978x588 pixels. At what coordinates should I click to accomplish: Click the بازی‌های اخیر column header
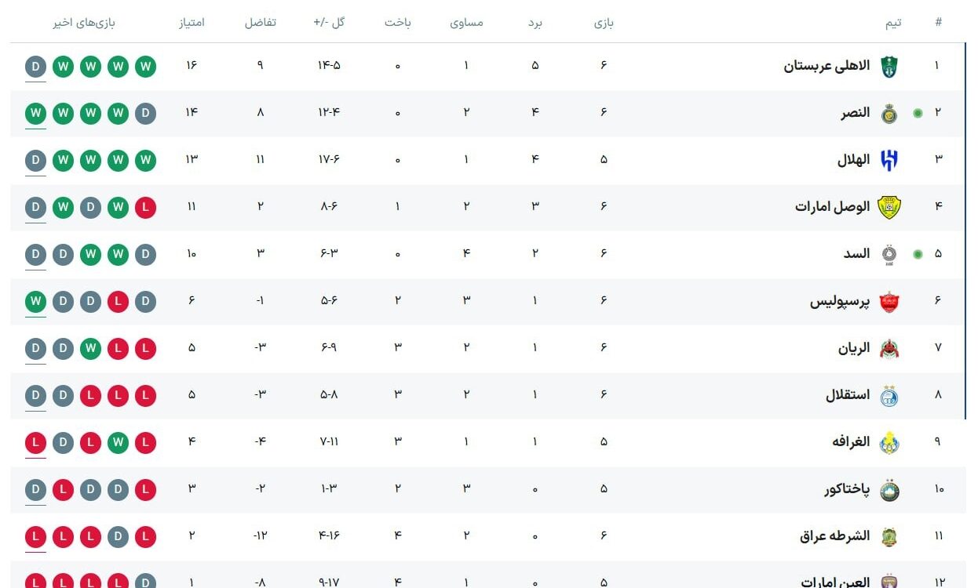[84, 23]
